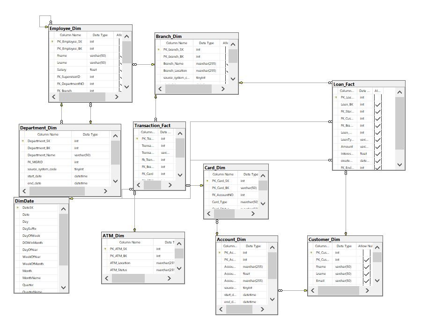443x325 pixels.
Task: Click scroll down arrow in DimDate table
Action: tap(63, 287)
